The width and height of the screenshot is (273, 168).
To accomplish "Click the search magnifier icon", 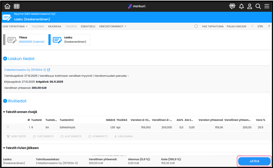I will point(258,6).
